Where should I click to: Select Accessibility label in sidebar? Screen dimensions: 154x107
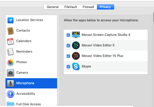(26, 93)
